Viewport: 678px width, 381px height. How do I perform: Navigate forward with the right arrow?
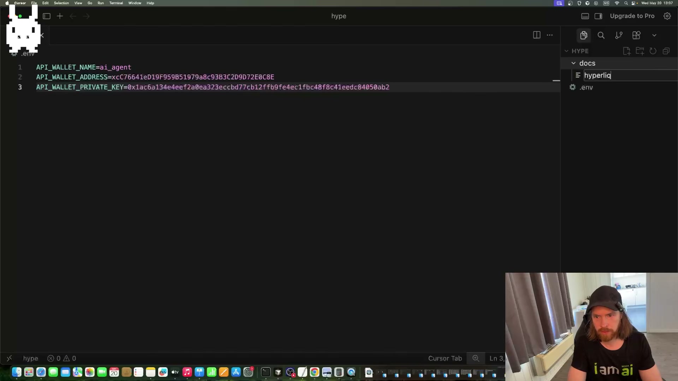click(x=87, y=16)
